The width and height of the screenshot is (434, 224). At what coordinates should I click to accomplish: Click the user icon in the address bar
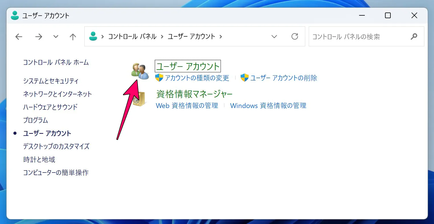coord(93,36)
